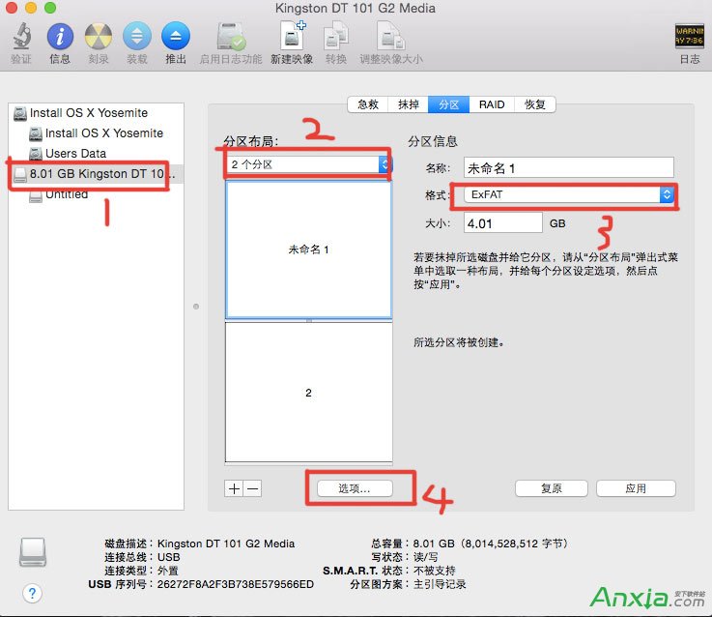This screenshot has height=617, width=712.
Task: Click the Burn (刻录) disc icon
Action: click(x=99, y=37)
